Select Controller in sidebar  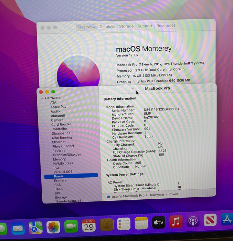point(59,129)
